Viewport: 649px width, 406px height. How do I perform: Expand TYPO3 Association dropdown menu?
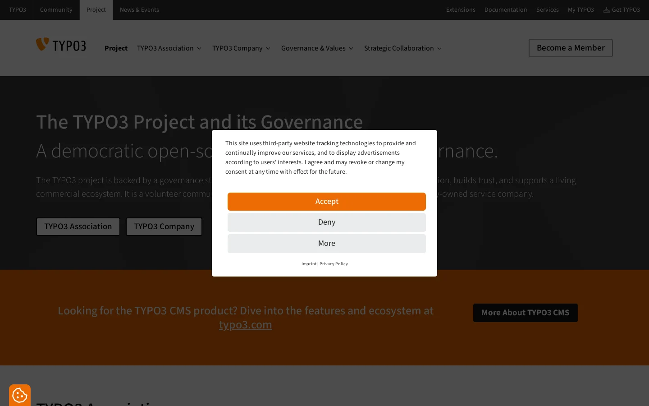pyautogui.click(x=169, y=48)
